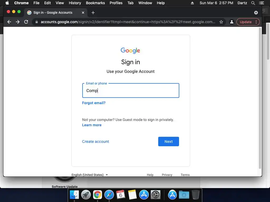Go back using the browser back arrow
The height and width of the screenshot is (202, 270).
[x=9, y=22]
